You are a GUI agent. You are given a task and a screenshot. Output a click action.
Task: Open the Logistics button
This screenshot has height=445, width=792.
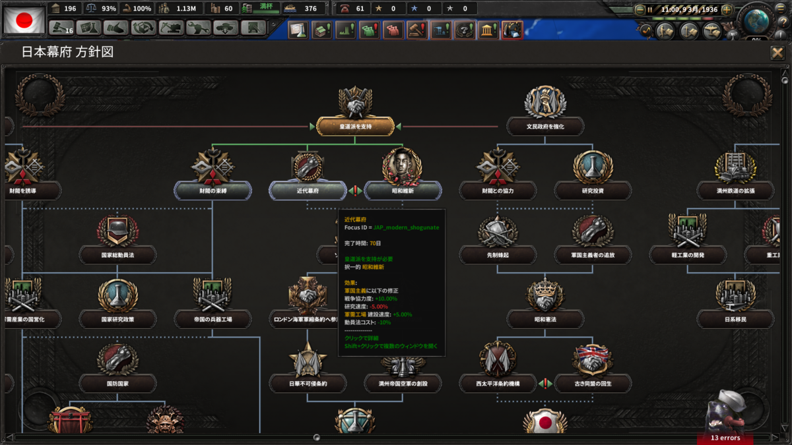[253, 28]
